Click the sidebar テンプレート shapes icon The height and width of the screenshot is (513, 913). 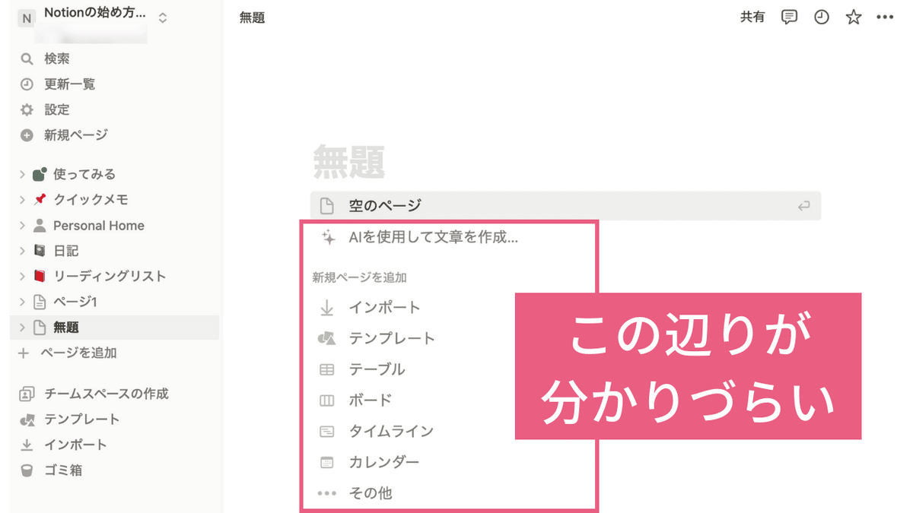[27, 420]
